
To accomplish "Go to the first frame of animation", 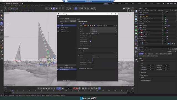I will click(x=39, y=88).
